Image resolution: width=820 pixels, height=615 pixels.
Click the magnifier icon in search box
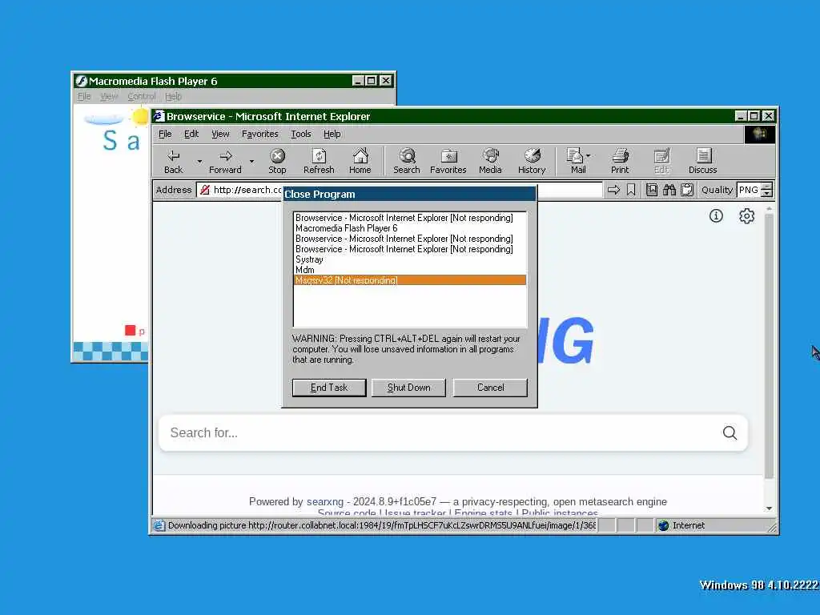coord(730,433)
